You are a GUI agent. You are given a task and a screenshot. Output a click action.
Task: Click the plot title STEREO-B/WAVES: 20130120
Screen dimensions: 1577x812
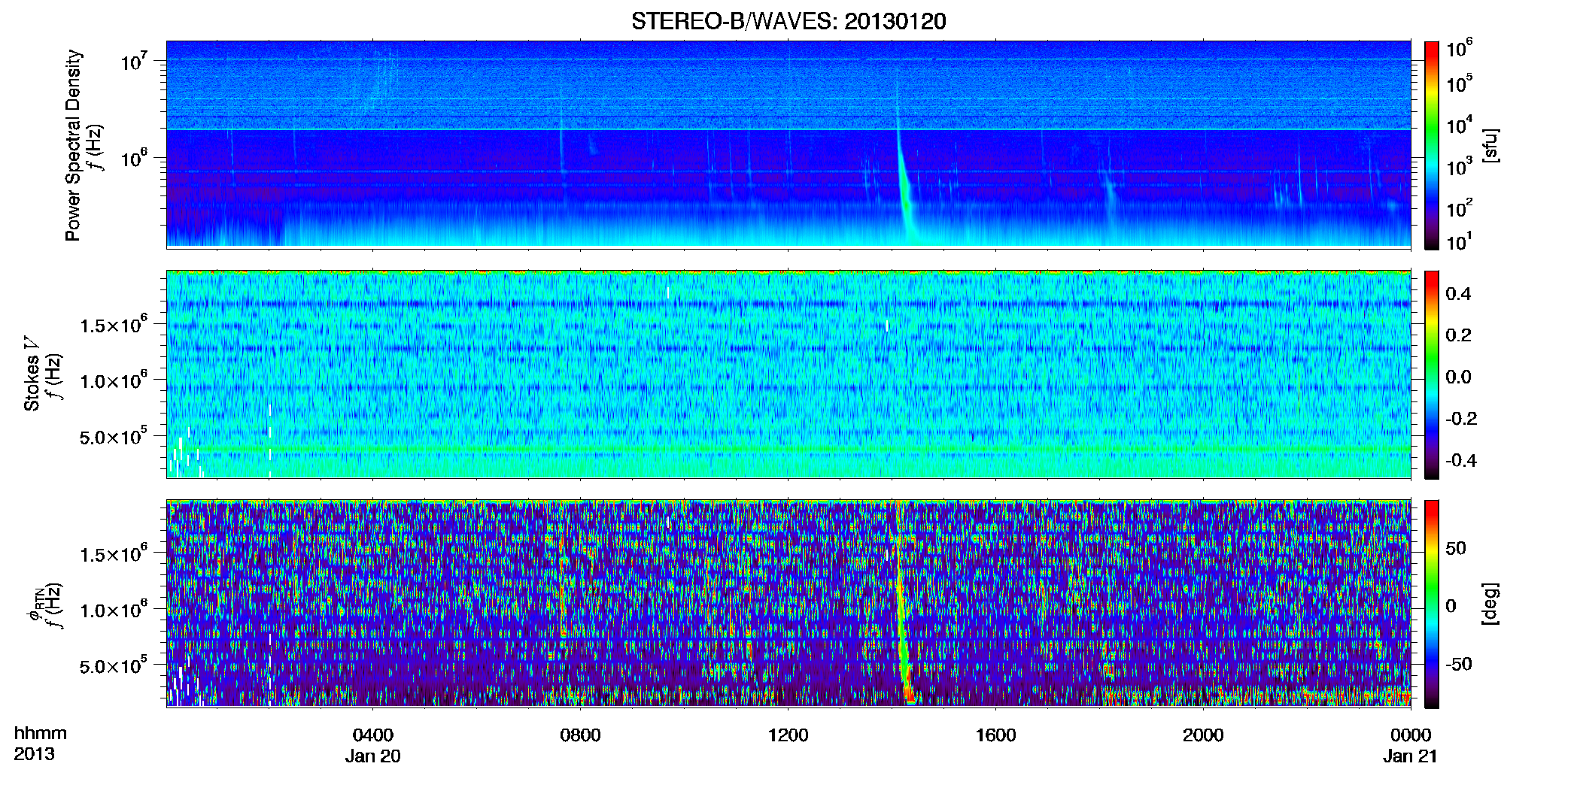788,21
